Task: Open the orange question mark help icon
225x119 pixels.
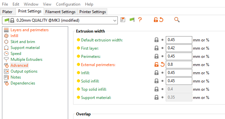Action: coord(140,20)
